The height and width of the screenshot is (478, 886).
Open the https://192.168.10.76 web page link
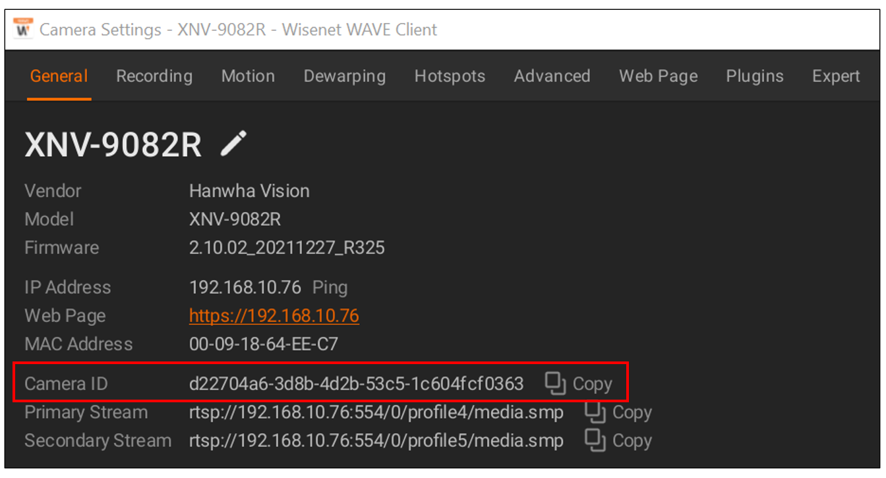pyautogui.click(x=274, y=316)
